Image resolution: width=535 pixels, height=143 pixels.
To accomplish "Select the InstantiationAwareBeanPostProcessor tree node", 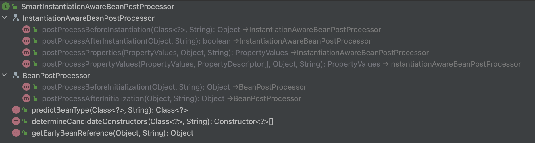I will (88, 18).
